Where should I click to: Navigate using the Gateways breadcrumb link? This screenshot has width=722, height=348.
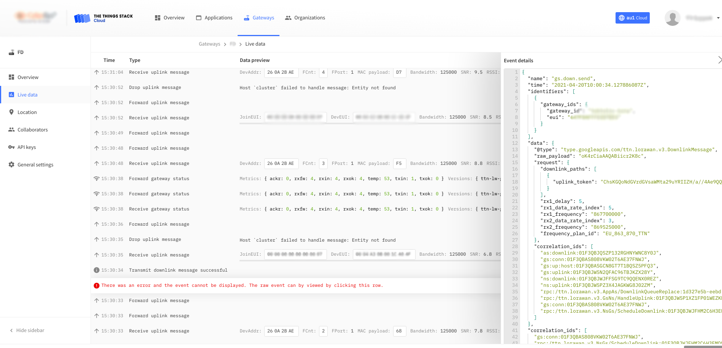pos(209,44)
